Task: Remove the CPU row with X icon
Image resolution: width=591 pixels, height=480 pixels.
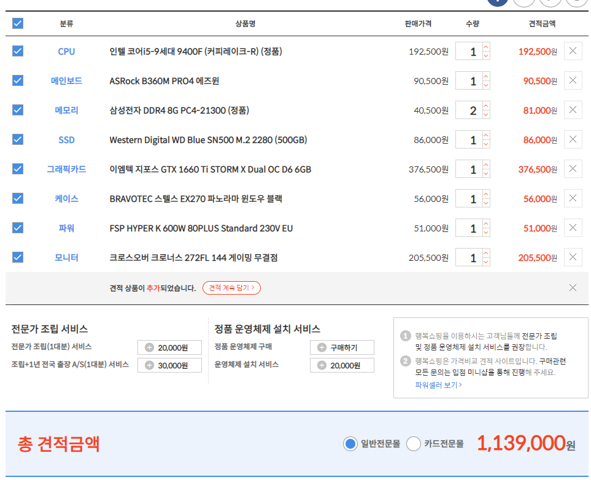Action: [x=573, y=51]
